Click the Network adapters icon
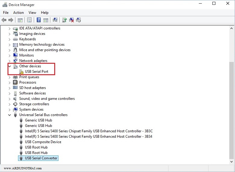Screen dimensions: 235x172 point(15,61)
